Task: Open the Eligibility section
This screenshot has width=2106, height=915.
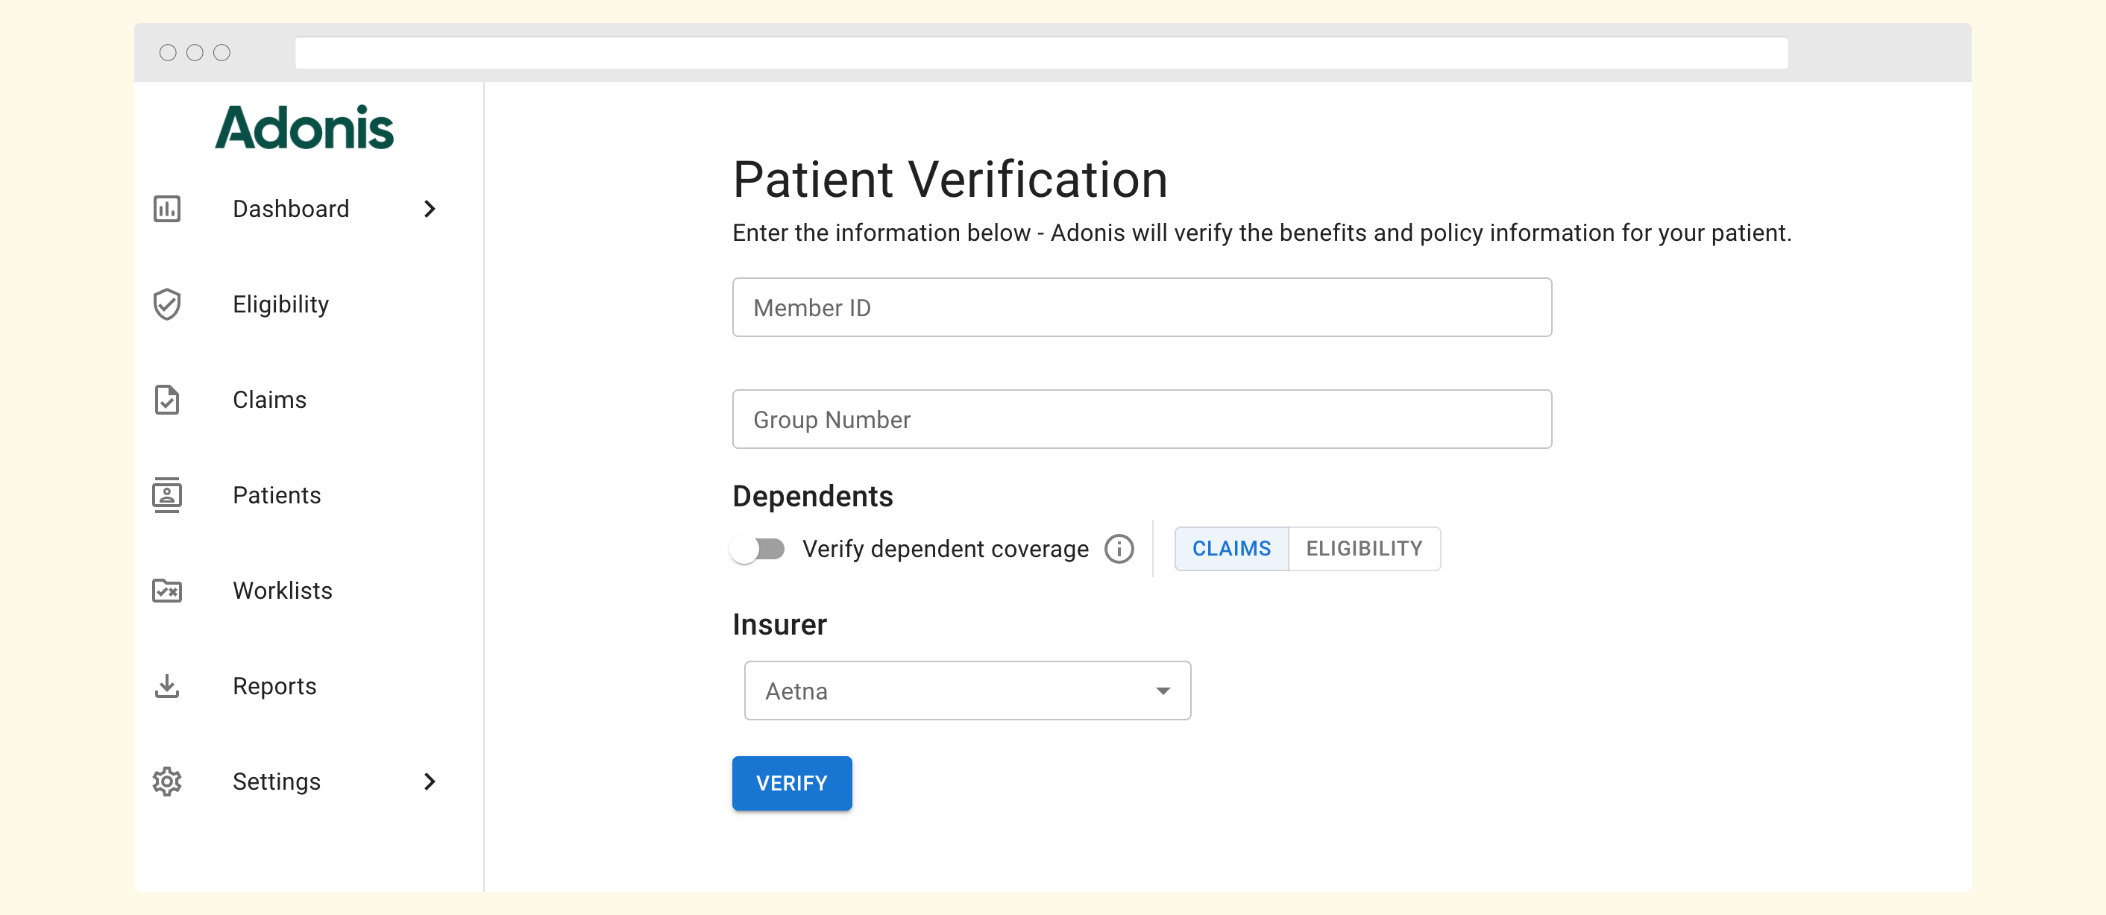Action: 280,304
